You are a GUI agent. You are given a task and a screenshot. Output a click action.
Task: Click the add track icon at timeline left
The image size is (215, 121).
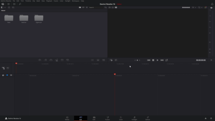point(3,68)
